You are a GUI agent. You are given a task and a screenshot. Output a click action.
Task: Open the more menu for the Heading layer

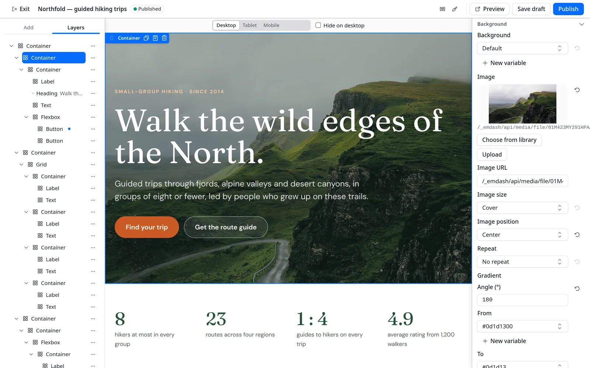pos(93,93)
